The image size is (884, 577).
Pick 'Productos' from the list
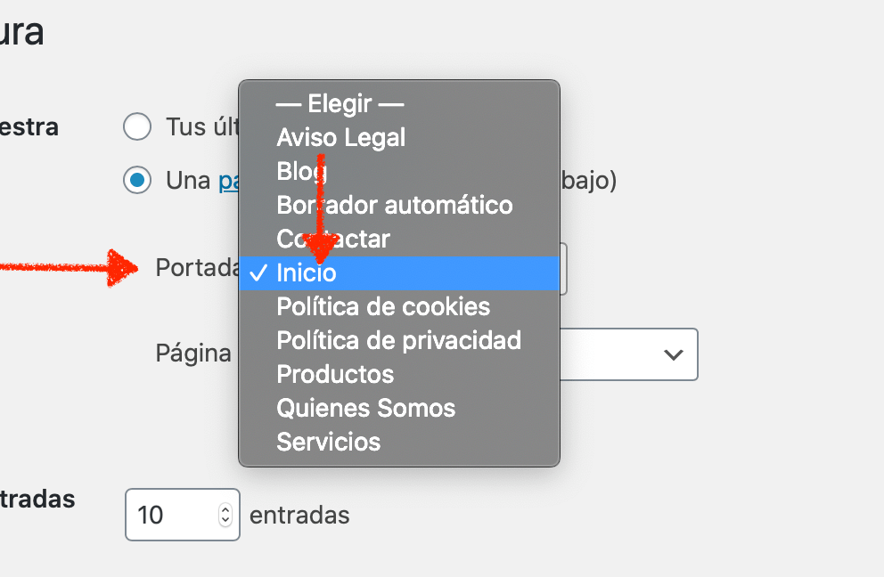point(399,375)
